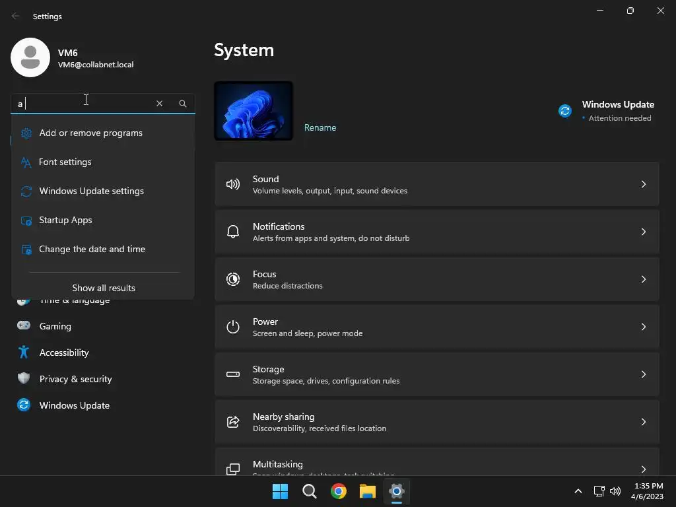Click the Notifications bell icon

click(x=233, y=232)
